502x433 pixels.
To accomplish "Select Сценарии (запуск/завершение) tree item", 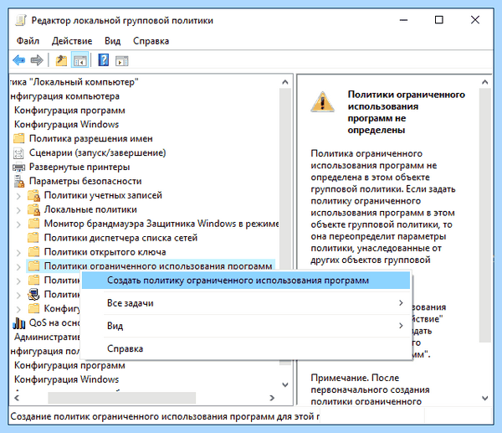I will click(97, 152).
